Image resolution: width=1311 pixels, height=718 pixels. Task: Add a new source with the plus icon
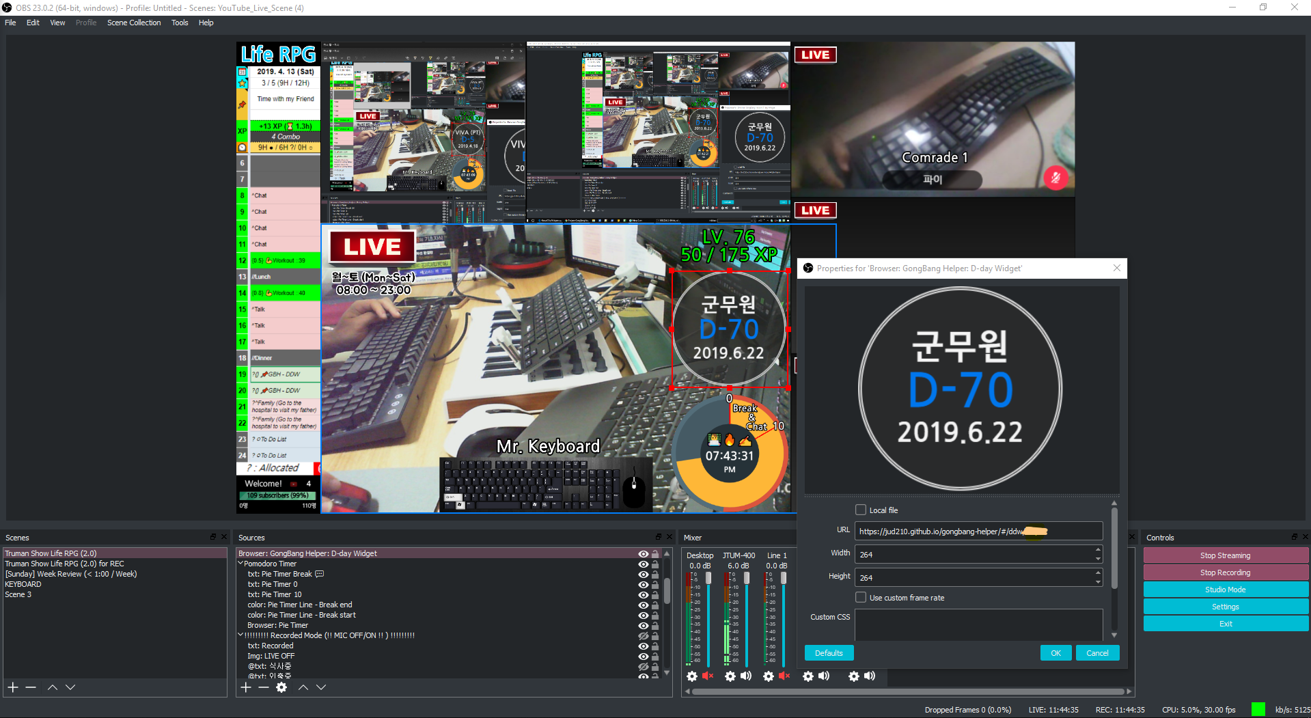245,687
